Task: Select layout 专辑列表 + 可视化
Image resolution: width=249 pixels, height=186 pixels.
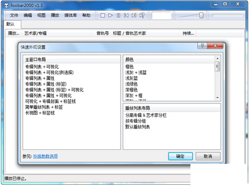Action: (42, 67)
